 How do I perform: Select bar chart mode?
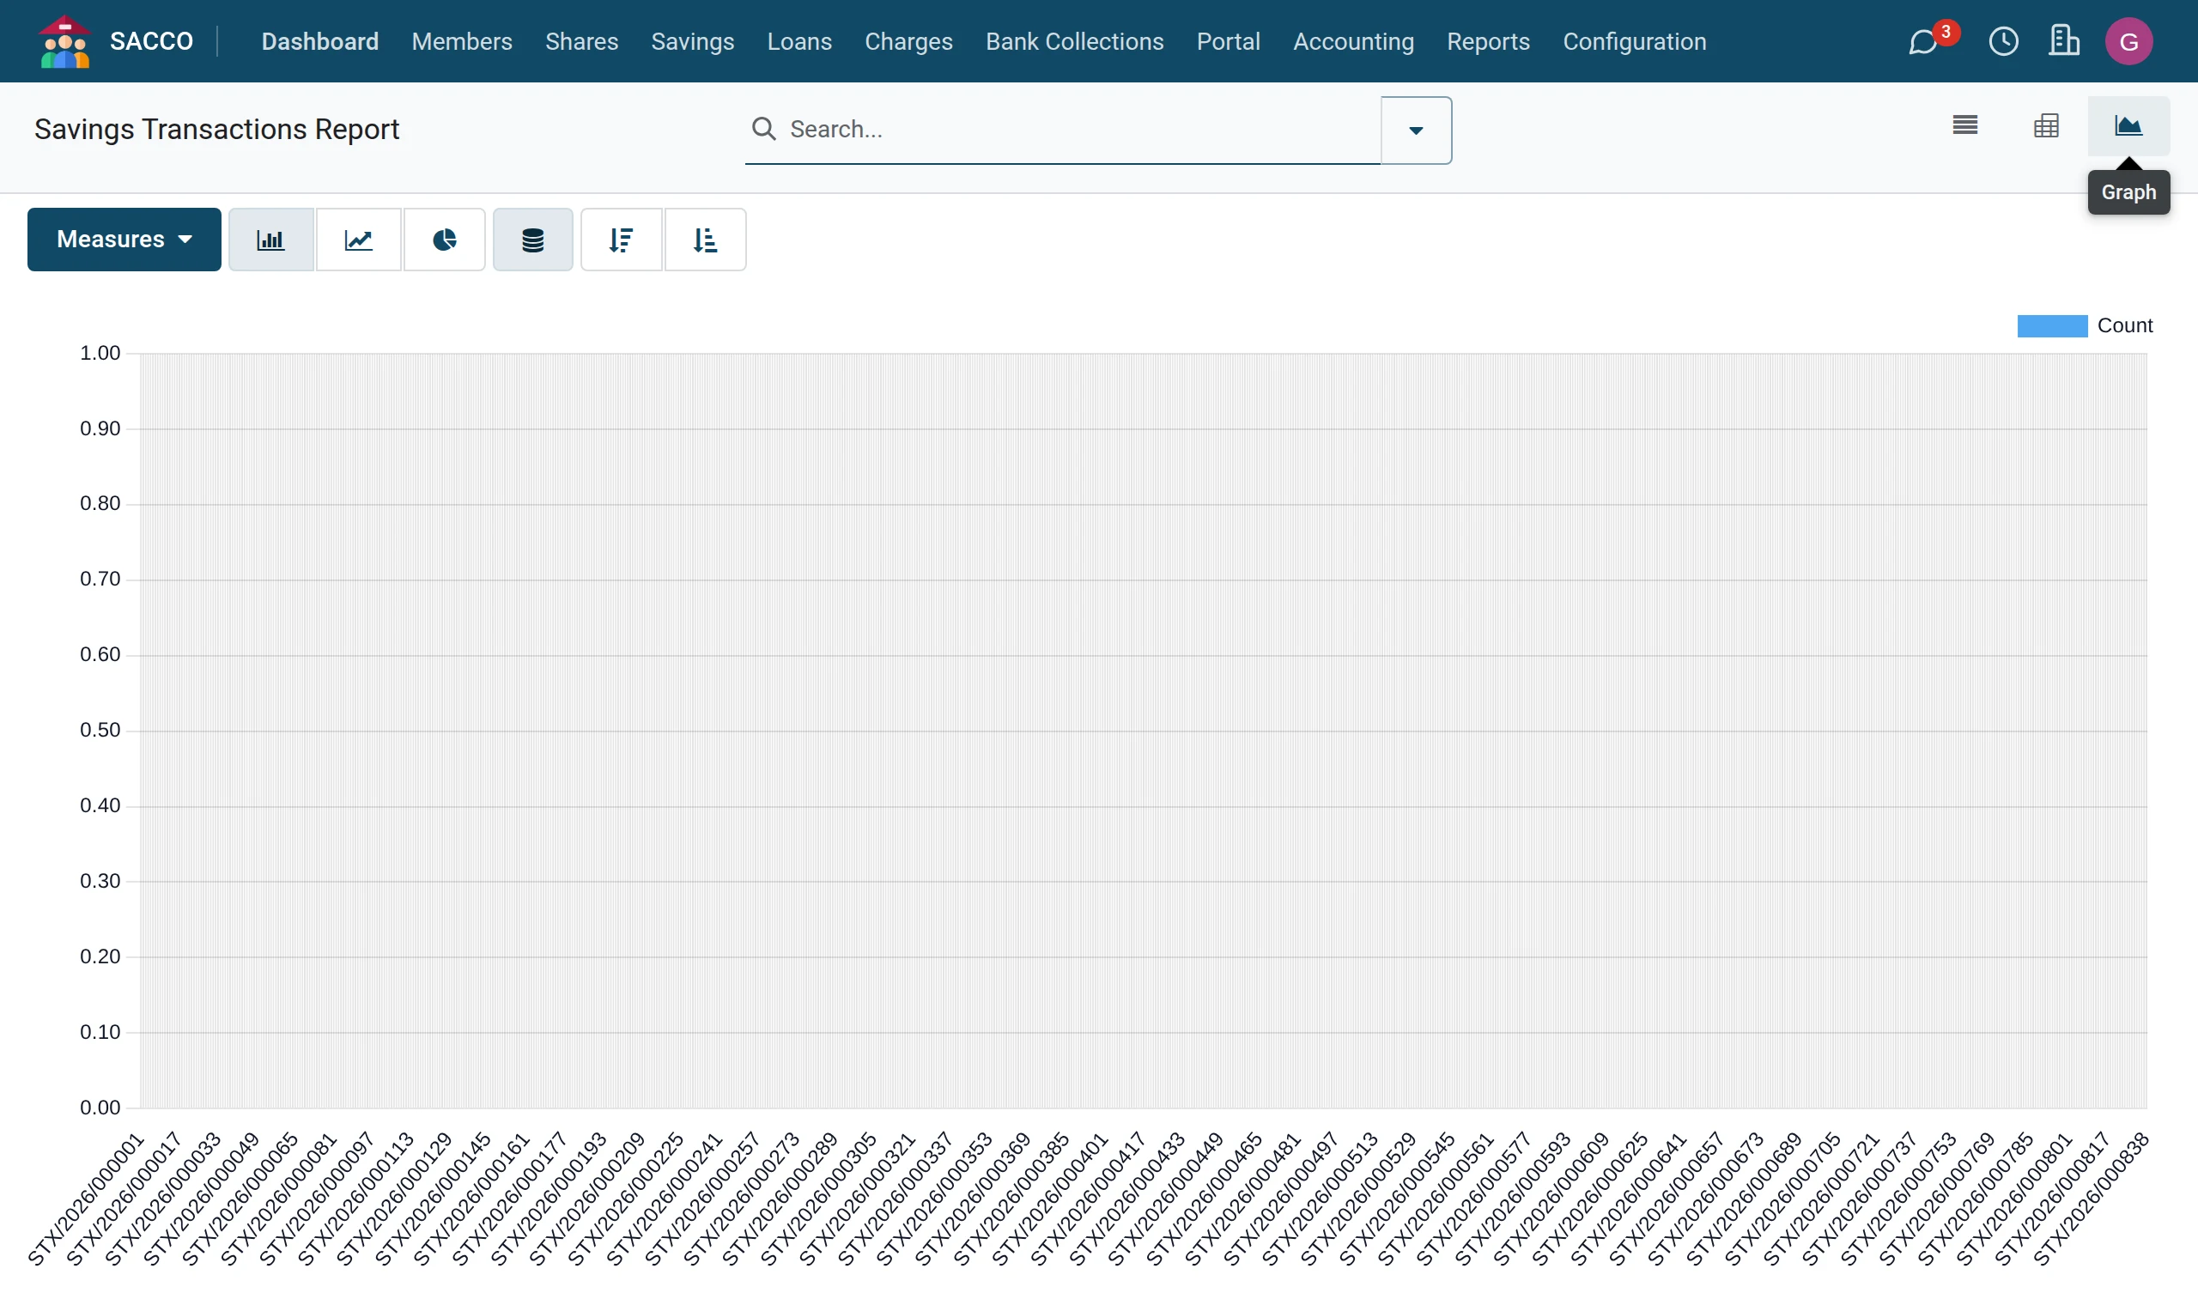coord(270,240)
